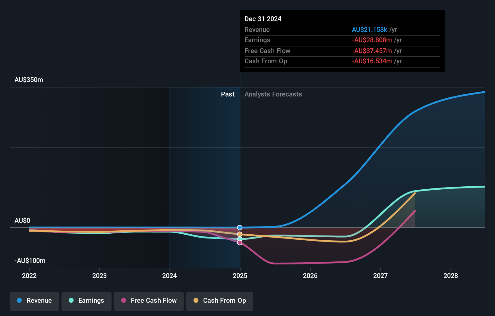Click the -AU$16.534m cash from op value
Image resolution: width=495 pixels, height=316 pixels.
pos(372,61)
